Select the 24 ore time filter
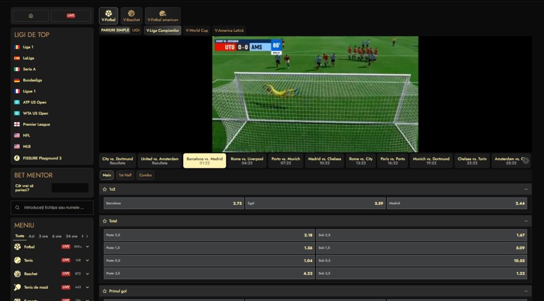The width and height of the screenshot is (544, 301). [72, 236]
